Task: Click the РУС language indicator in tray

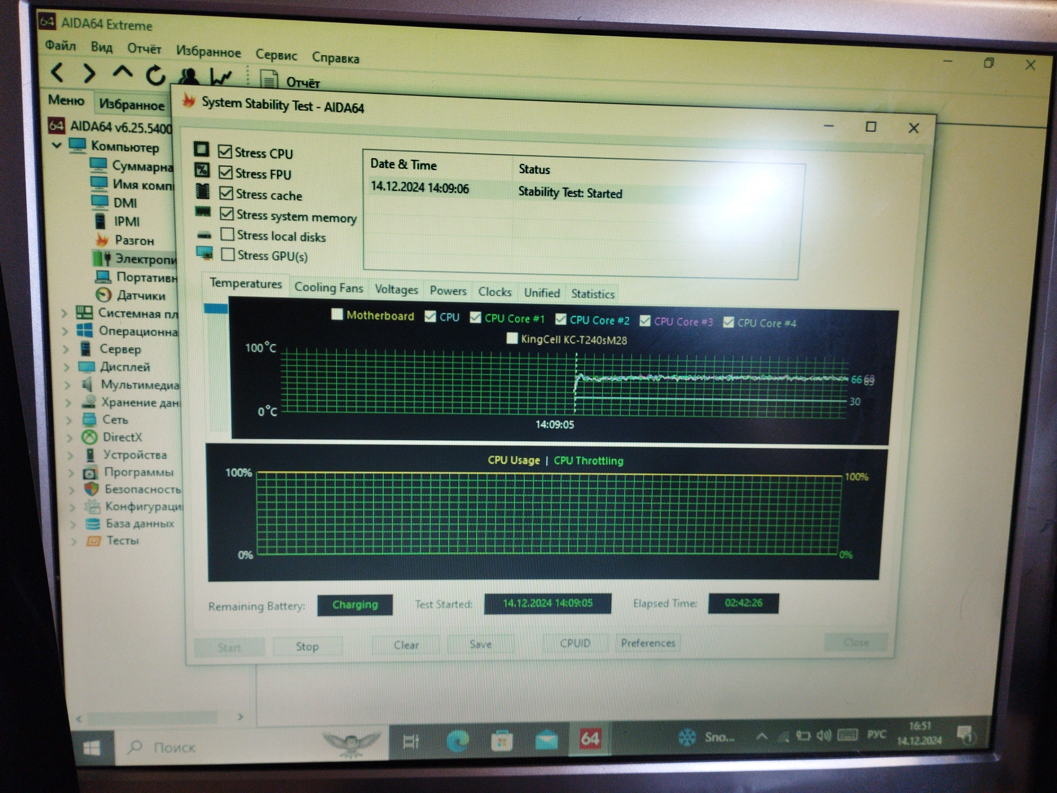Action: tap(876, 735)
